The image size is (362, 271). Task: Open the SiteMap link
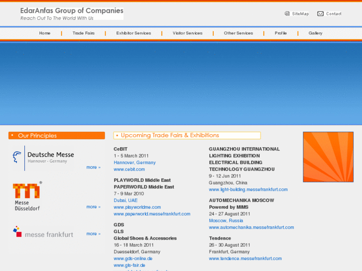point(300,14)
